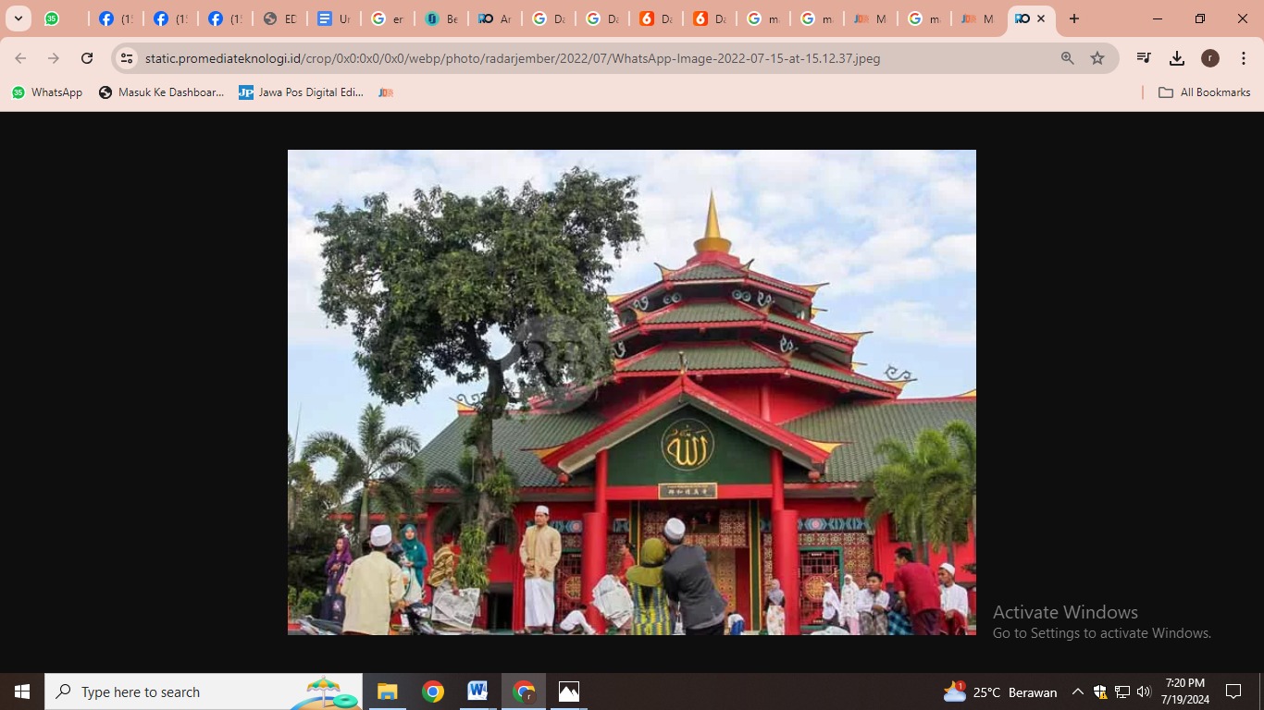Viewport: 1264px width, 710px height.
Task: Open the Downloads icon in the Chrome toolbar
Action: [1176, 57]
